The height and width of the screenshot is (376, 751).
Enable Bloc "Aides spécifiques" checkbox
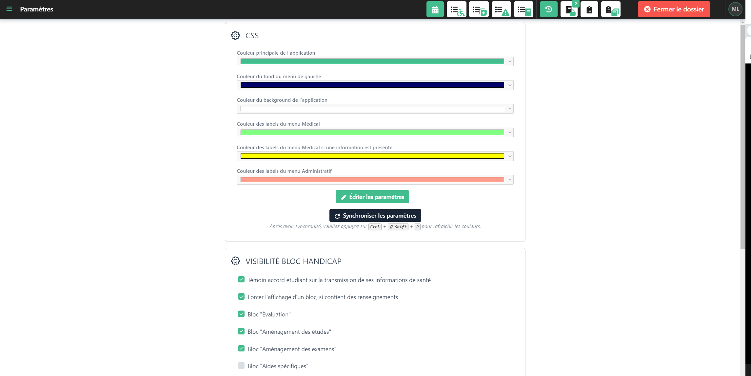tap(241, 366)
